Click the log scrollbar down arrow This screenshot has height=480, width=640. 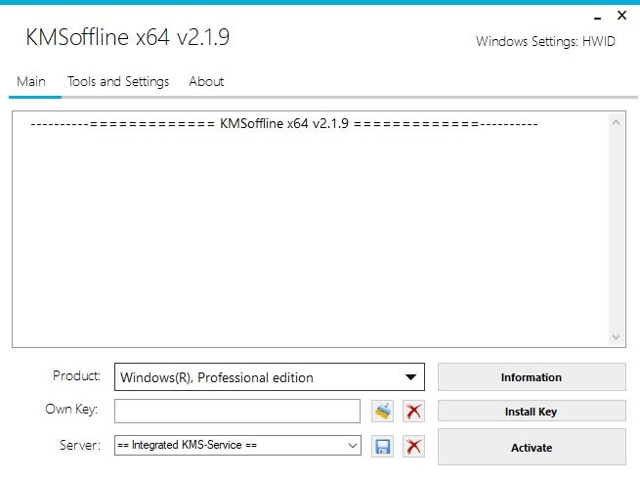617,336
